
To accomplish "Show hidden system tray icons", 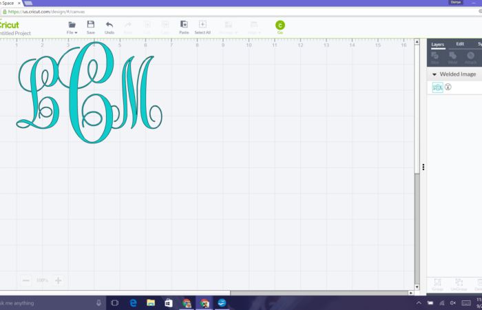I will (419, 303).
